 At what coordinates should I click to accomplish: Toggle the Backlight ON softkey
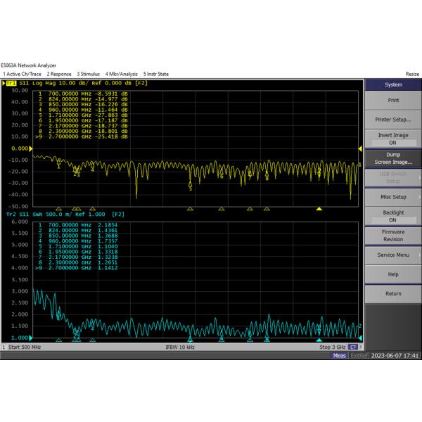coord(392,216)
